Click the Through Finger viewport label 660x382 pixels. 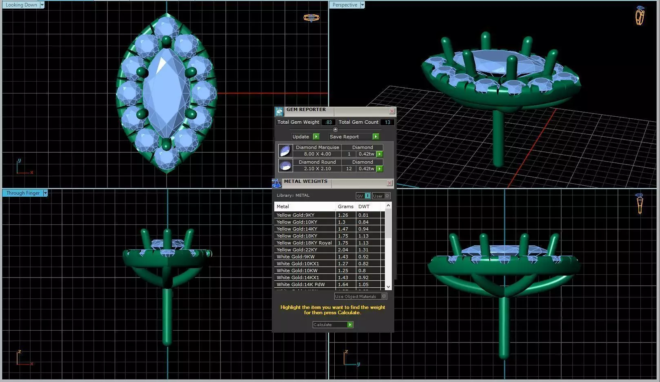coord(23,193)
